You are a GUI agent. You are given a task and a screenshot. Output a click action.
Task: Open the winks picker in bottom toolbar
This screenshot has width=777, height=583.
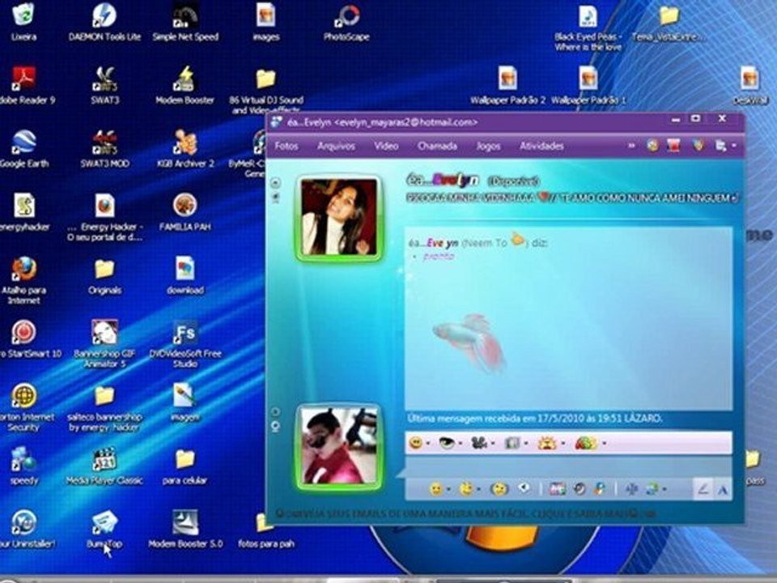(x=466, y=490)
